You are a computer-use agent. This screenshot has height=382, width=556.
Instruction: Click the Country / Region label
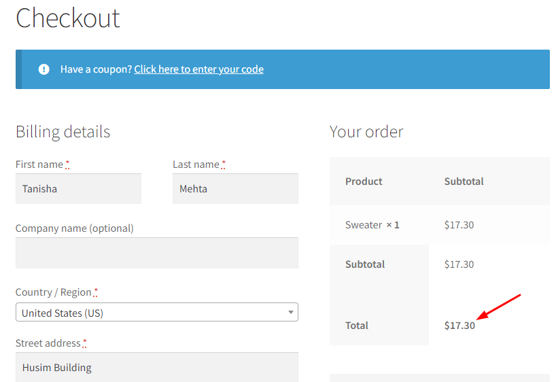(x=54, y=292)
